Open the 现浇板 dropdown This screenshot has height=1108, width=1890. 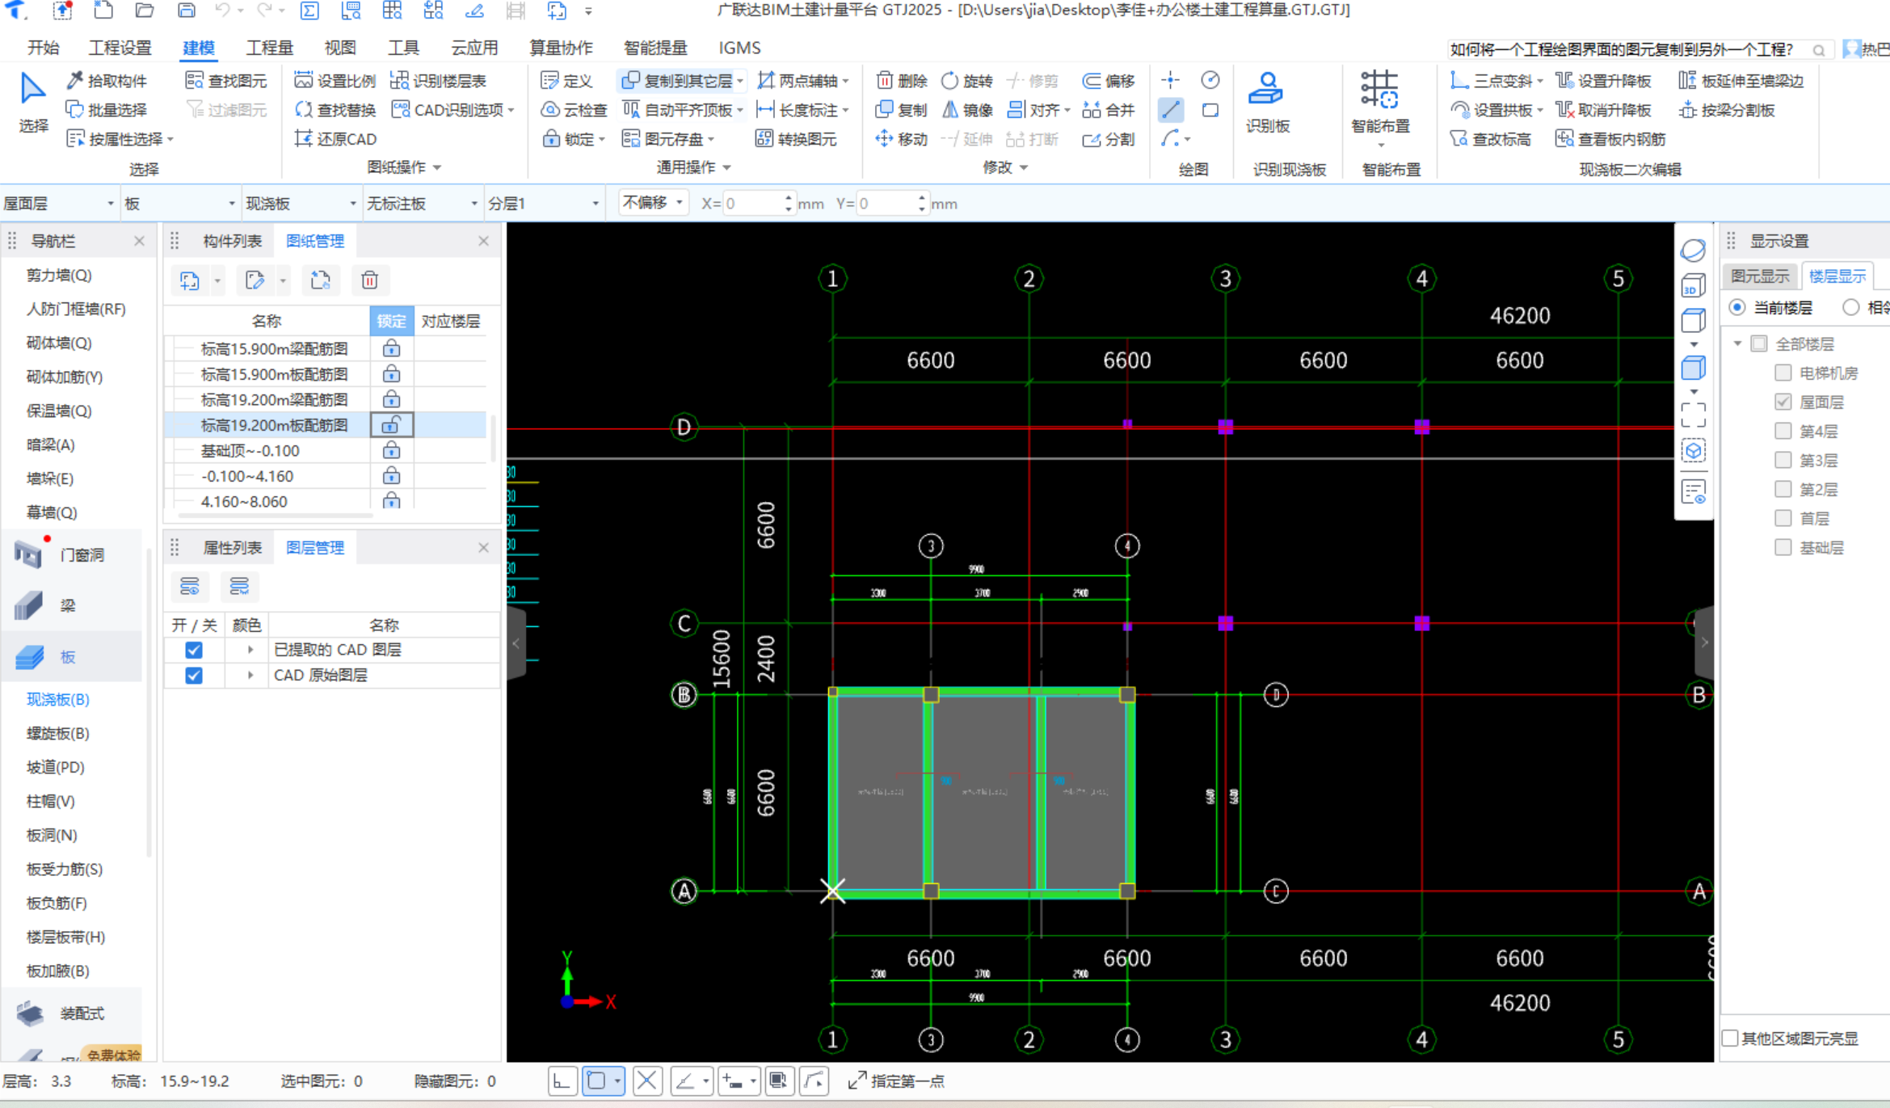click(x=301, y=204)
